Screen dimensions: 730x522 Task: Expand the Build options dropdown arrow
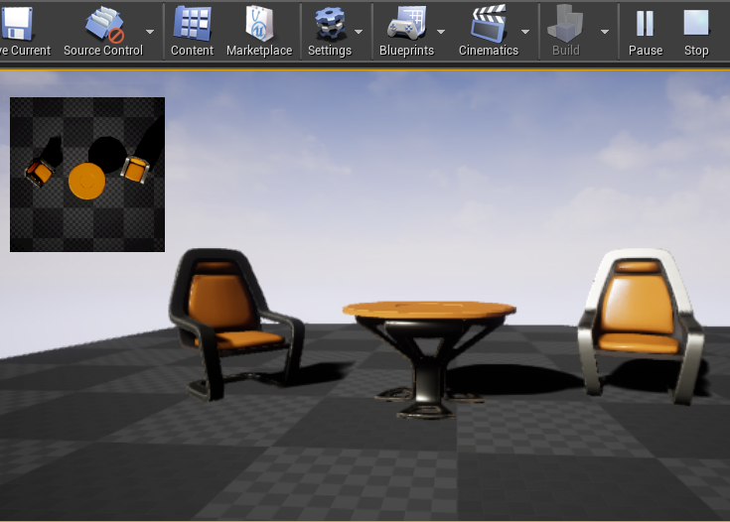click(x=605, y=32)
